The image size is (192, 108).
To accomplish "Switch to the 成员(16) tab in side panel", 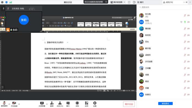I will coord(168,2).
